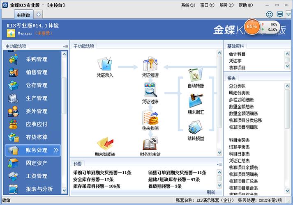Open the 窗口(W) menu

click(x=207, y=5)
